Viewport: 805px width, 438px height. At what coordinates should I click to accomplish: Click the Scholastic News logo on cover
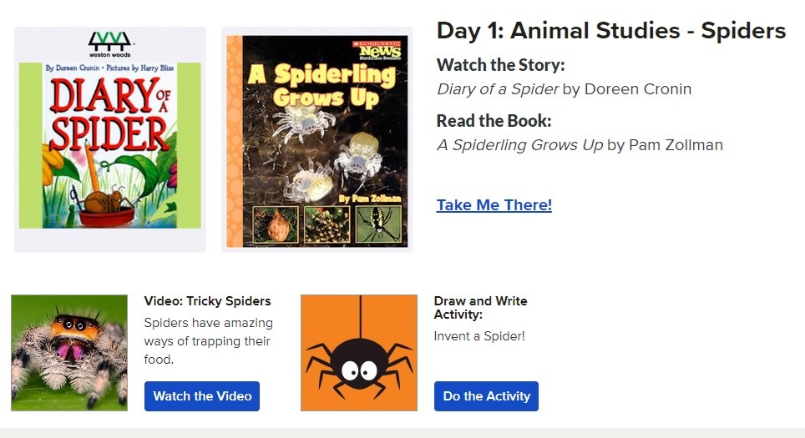tap(375, 50)
